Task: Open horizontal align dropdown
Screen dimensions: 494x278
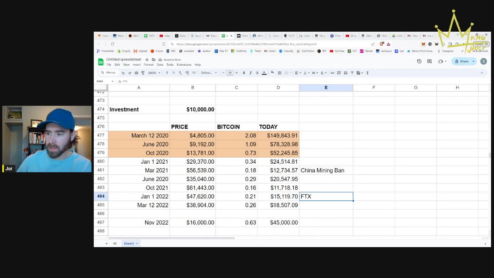Action: click(298, 73)
